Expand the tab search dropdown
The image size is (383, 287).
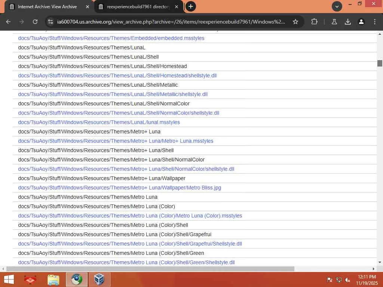pyautogui.click(x=337, y=7)
